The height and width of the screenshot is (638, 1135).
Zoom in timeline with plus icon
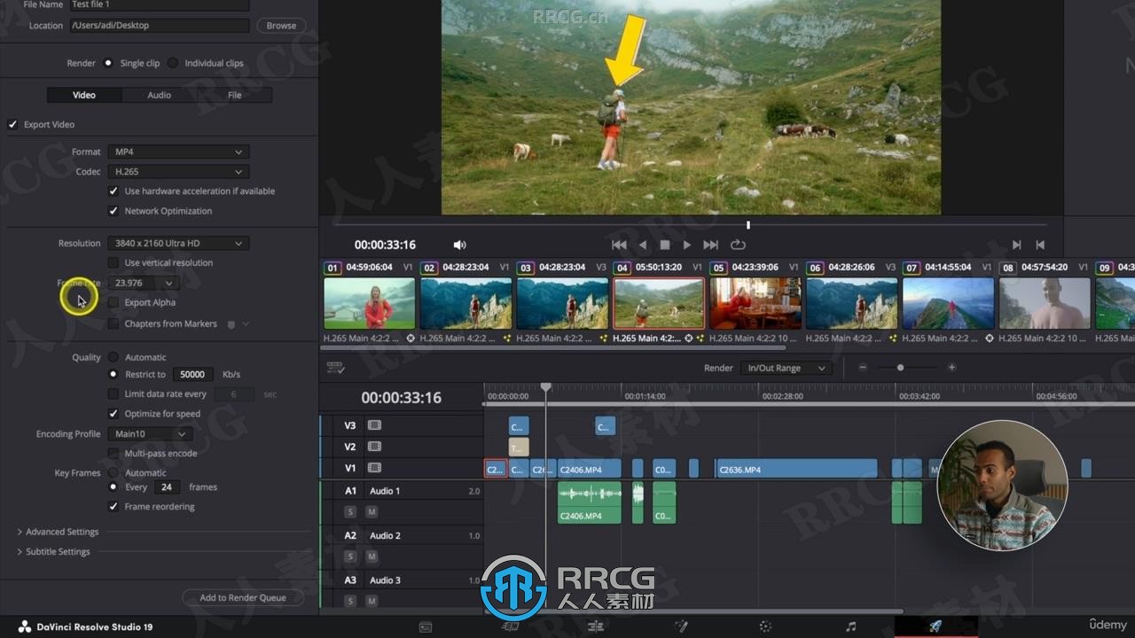[x=951, y=367]
